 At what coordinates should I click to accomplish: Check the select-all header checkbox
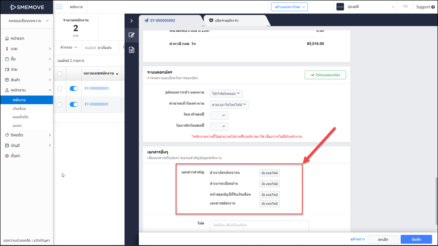click(60, 74)
